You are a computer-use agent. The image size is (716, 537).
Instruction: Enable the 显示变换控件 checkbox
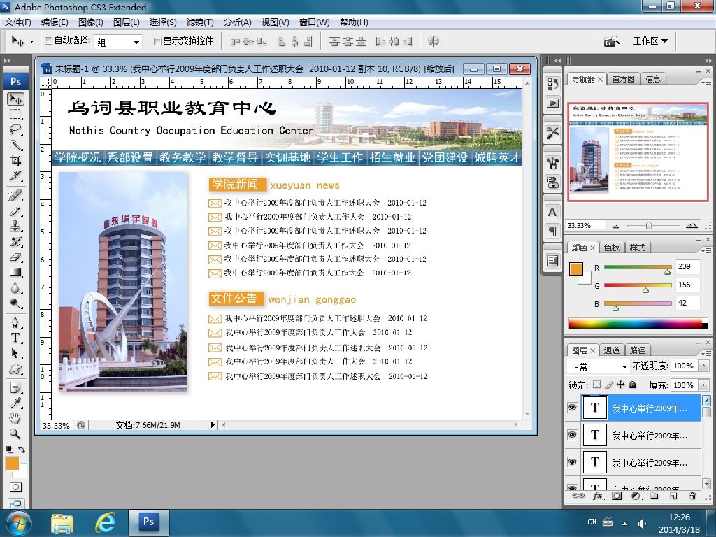(x=157, y=41)
